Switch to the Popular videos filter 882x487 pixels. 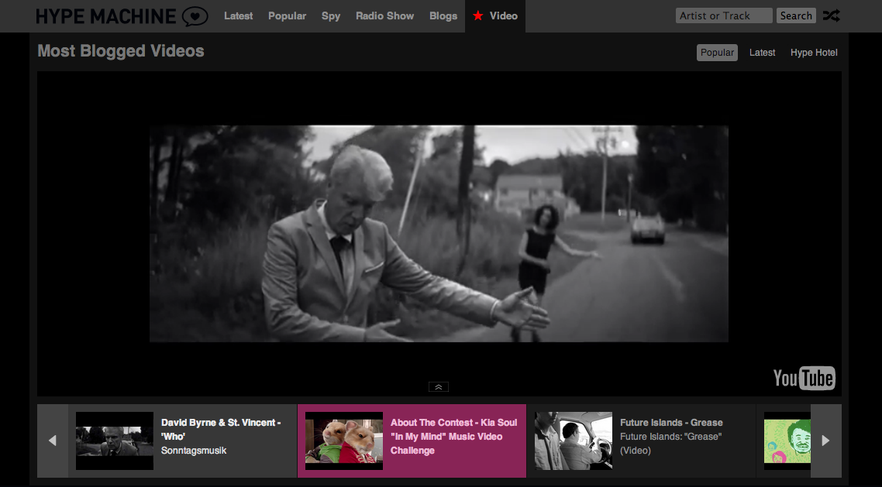(x=717, y=52)
